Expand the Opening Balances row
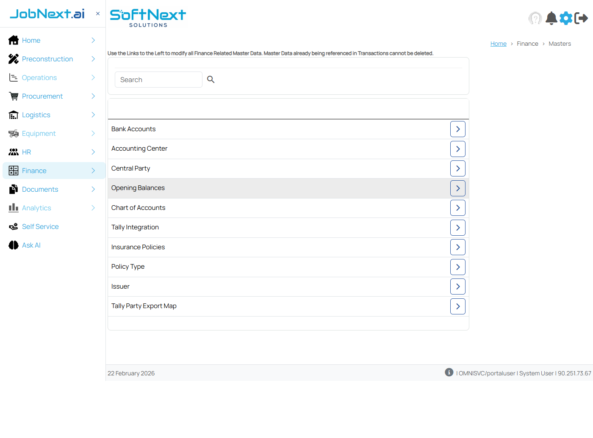593x438 pixels. pos(457,188)
